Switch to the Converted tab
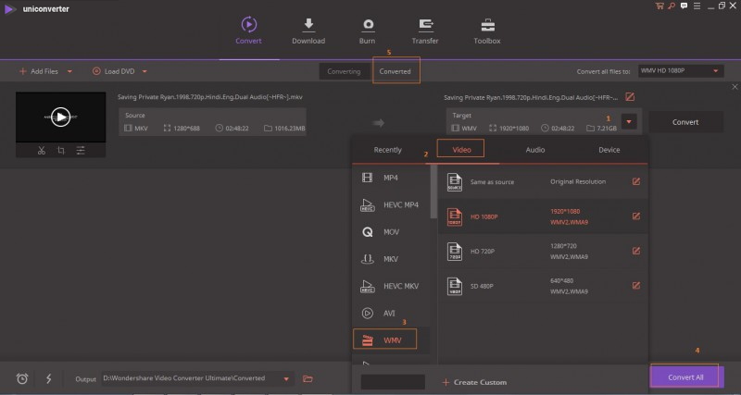This screenshot has width=741, height=395. (x=396, y=72)
